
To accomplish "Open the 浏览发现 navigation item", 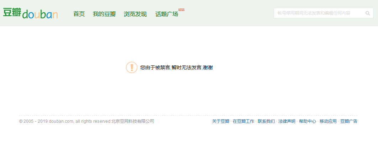I will pos(135,14).
